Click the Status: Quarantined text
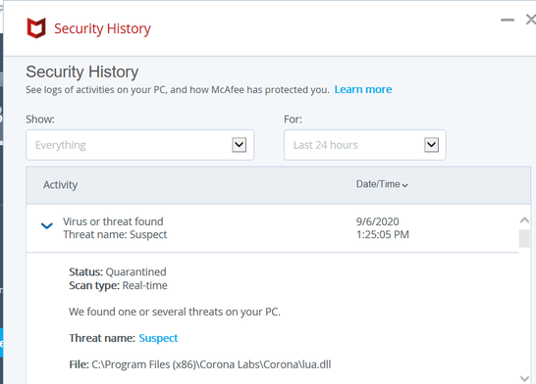The image size is (536, 384). tap(118, 271)
